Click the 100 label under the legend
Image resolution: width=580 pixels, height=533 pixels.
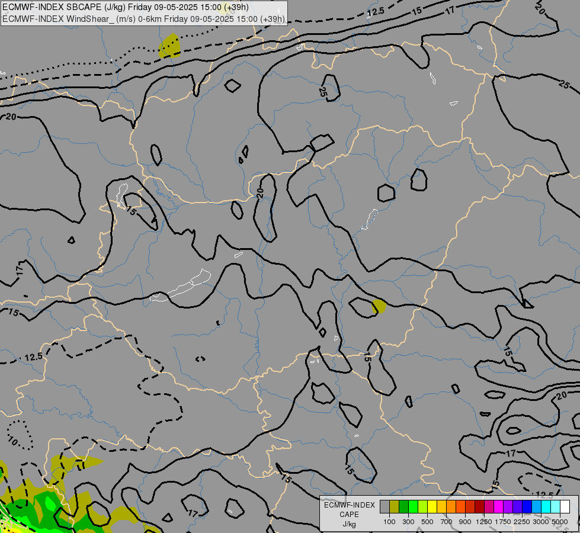tap(389, 522)
